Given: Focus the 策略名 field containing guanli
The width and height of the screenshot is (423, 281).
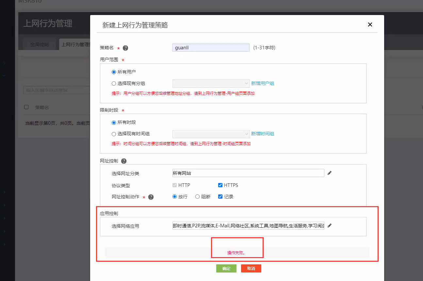Looking at the screenshot, I should [x=211, y=48].
